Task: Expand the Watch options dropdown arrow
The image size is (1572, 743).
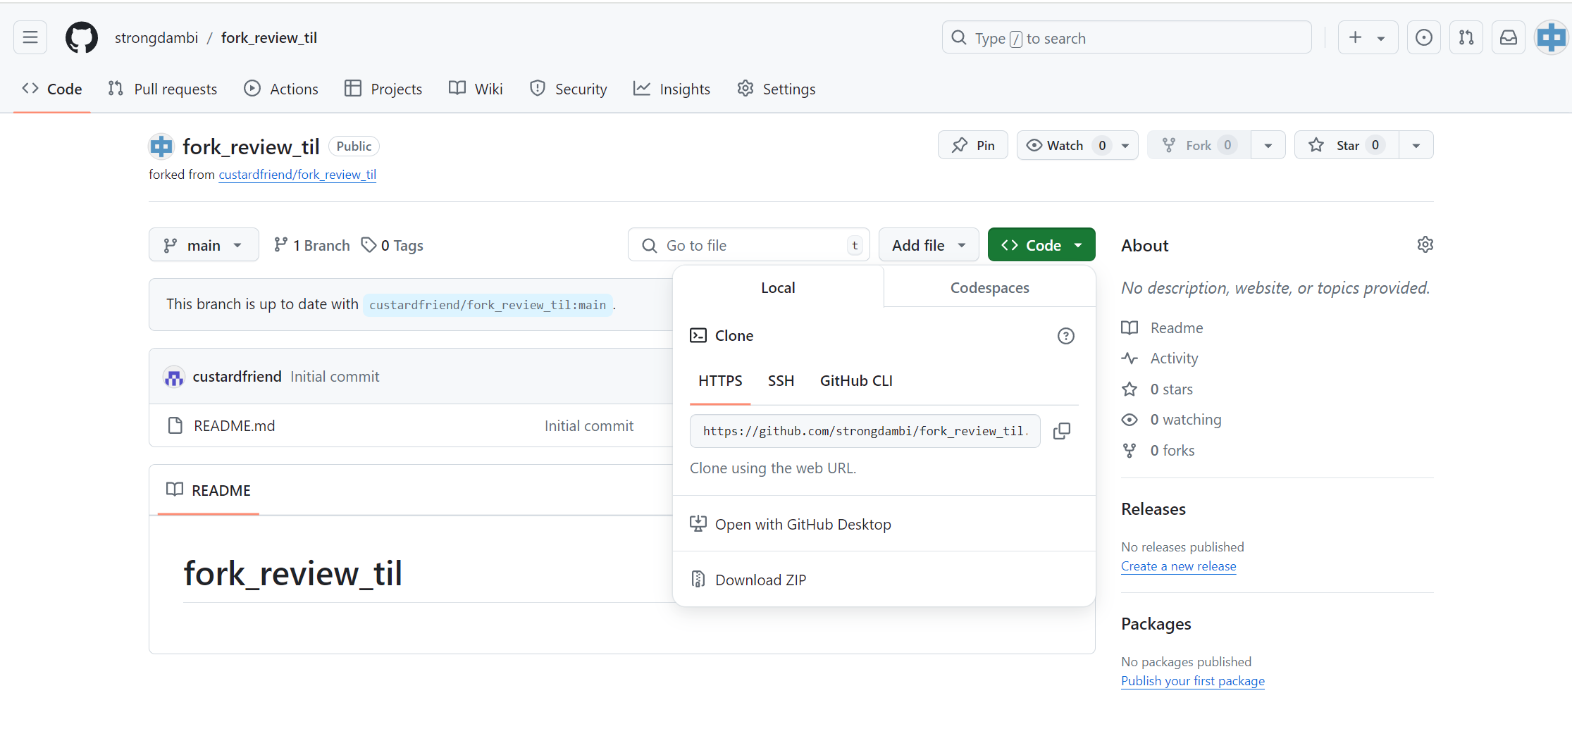Action: pos(1126,145)
